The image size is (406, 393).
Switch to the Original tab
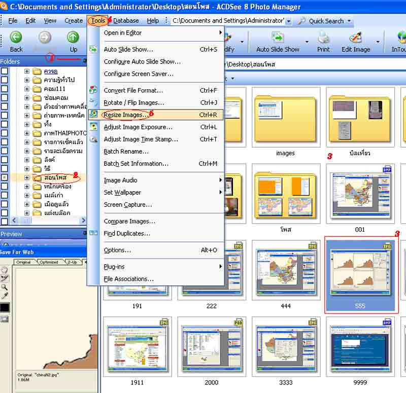coord(23,262)
